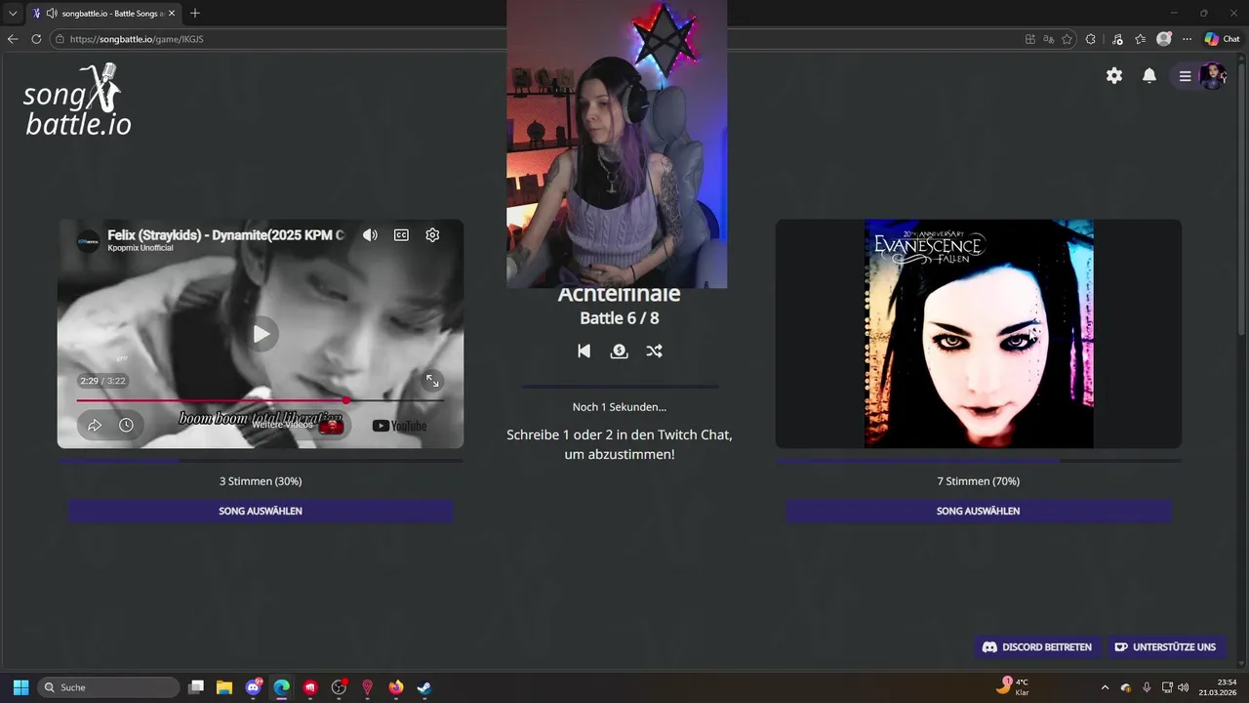Click the Watch later clock icon
Viewport: 1249px width, 703px height.
[x=126, y=425]
